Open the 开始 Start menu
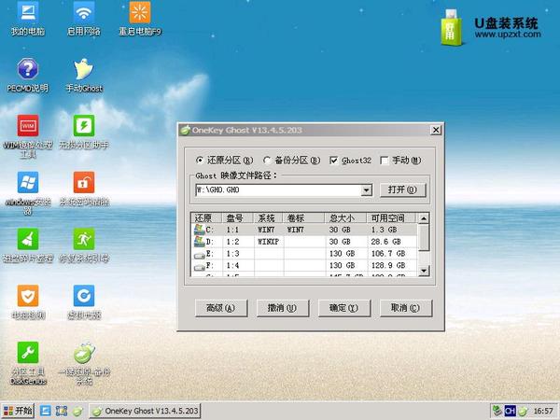This screenshot has width=560, height=420. (18, 411)
